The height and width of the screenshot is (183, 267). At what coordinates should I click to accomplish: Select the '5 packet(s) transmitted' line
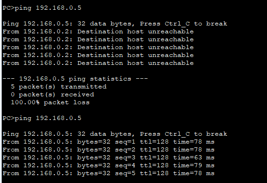coord(59,87)
